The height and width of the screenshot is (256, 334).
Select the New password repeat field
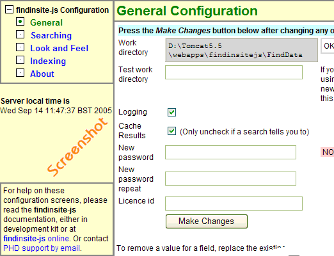coord(230,179)
